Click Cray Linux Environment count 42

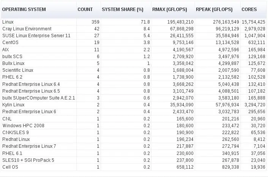point(97,29)
